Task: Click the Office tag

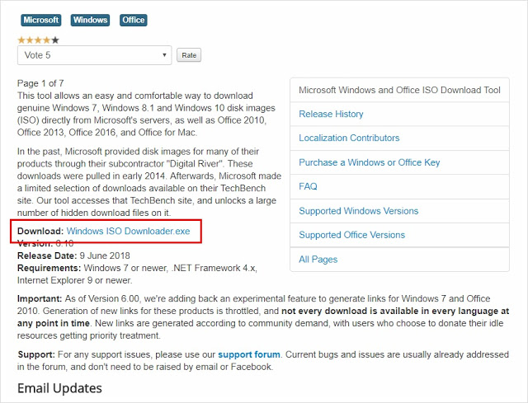Action: coord(134,20)
